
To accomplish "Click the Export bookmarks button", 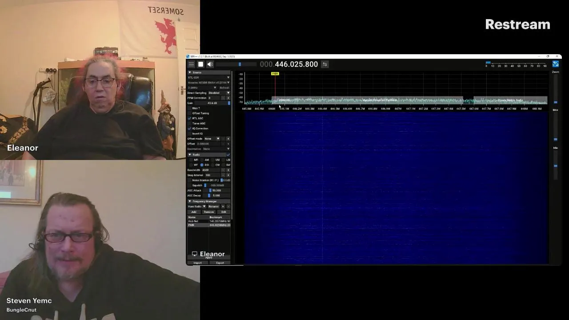I will 220,263.
